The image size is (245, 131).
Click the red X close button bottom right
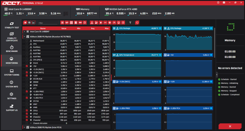[230, 126]
